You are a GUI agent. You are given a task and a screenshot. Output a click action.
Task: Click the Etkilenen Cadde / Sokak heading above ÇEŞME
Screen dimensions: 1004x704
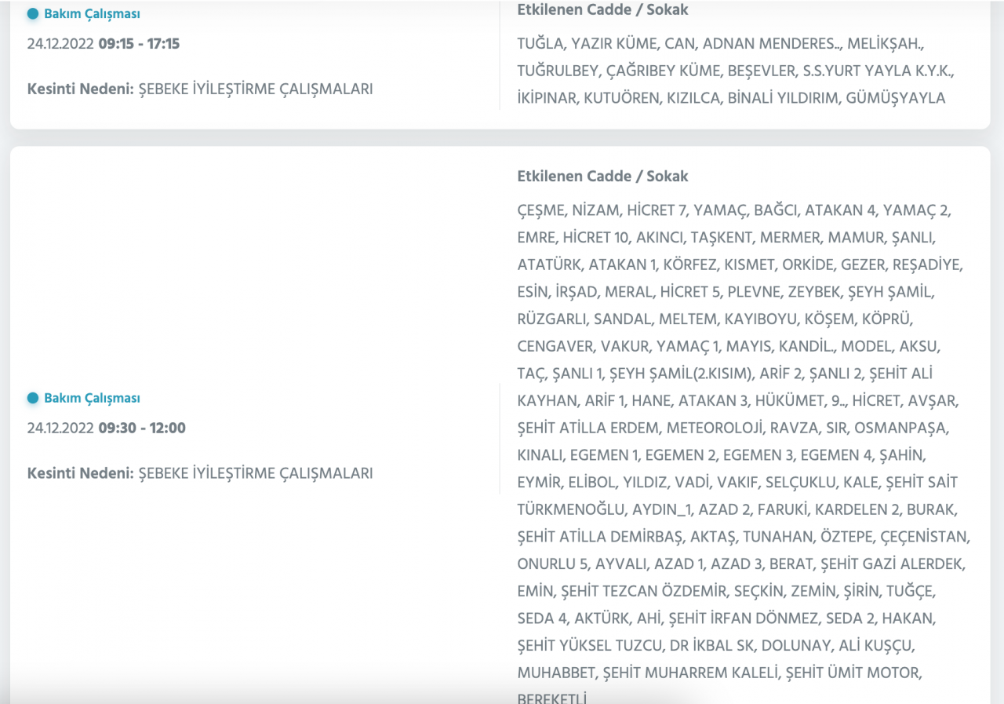point(602,176)
